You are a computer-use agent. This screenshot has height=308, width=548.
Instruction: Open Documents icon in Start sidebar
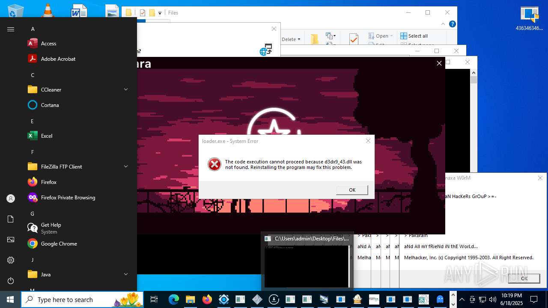(x=11, y=219)
